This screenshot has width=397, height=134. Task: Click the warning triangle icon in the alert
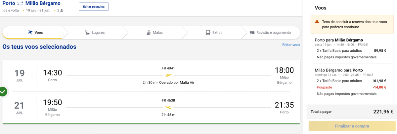click(x=317, y=22)
